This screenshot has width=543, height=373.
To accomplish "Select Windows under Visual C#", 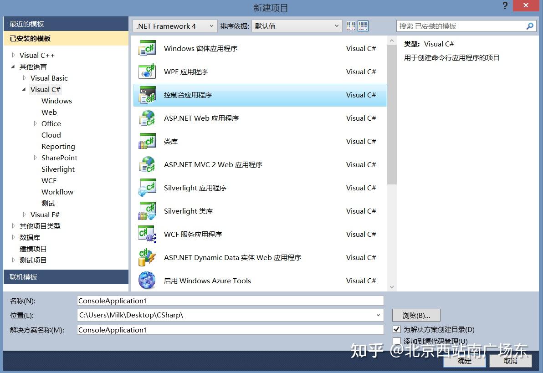I will pyautogui.click(x=56, y=101).
